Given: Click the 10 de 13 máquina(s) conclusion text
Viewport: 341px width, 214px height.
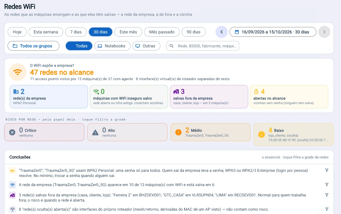Looking at the screenshot, I should click(x=117, y=185).
